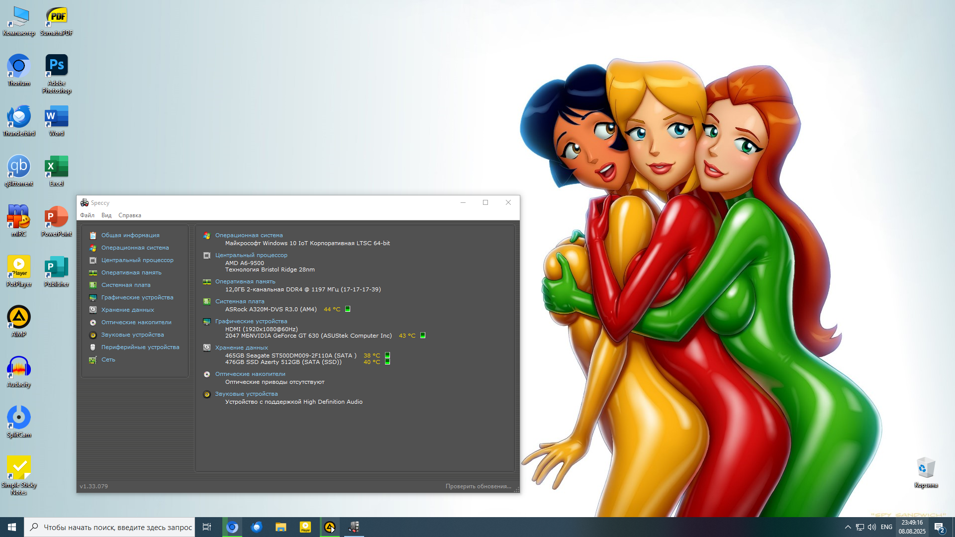Click the motherboard temperature indicator square
The image size is (955, 537).
pos(348,309)
